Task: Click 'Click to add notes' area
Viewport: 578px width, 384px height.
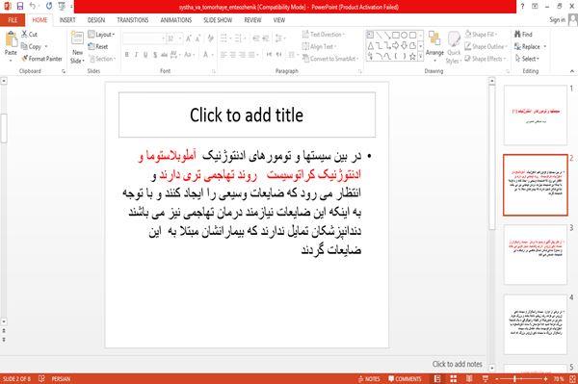Action: point(457,364)
